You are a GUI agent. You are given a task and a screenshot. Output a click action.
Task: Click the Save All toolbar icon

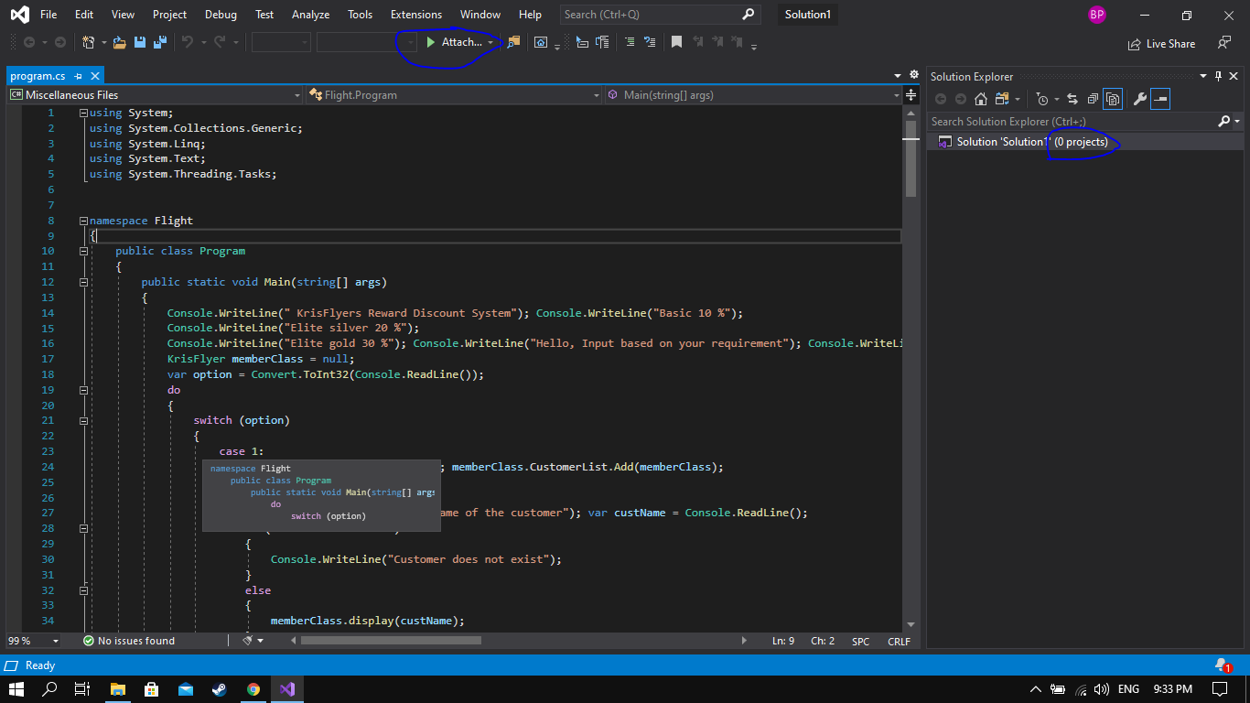click(x=160, y=42)
